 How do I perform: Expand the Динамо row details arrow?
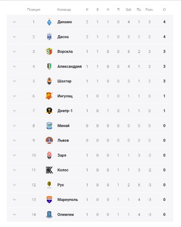click(15, 22)
